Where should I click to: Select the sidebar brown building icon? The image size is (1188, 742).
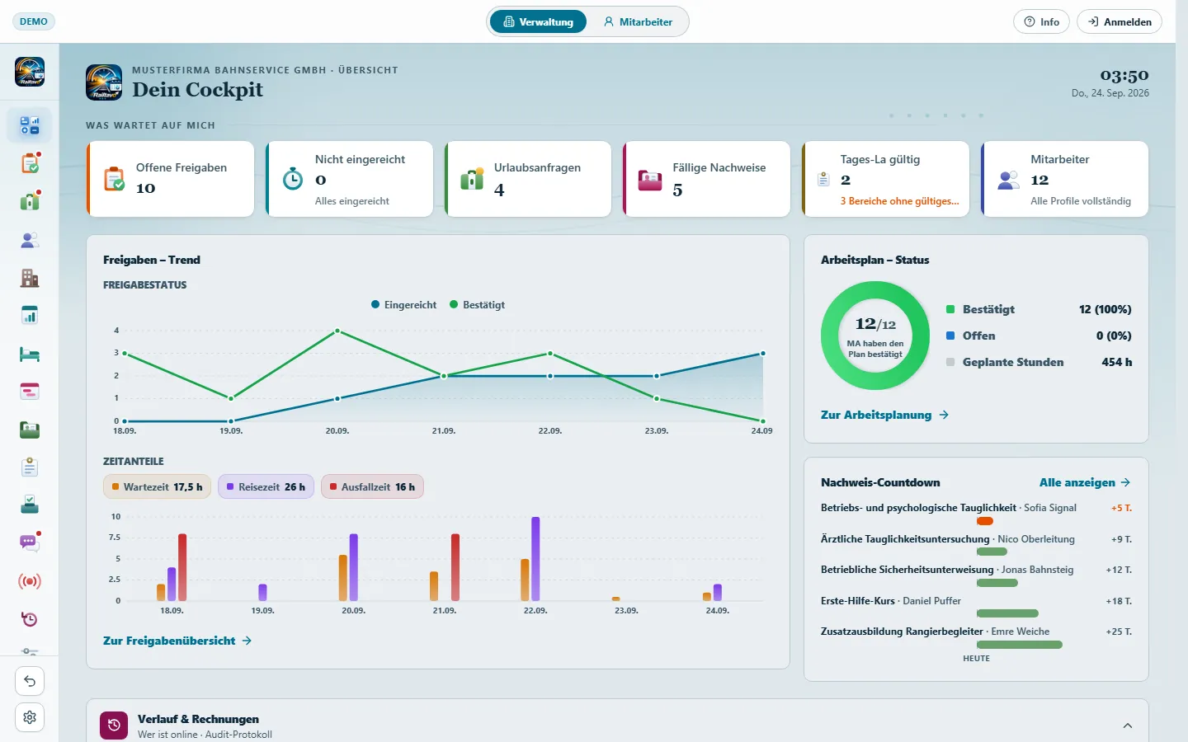tap(30, 278)
